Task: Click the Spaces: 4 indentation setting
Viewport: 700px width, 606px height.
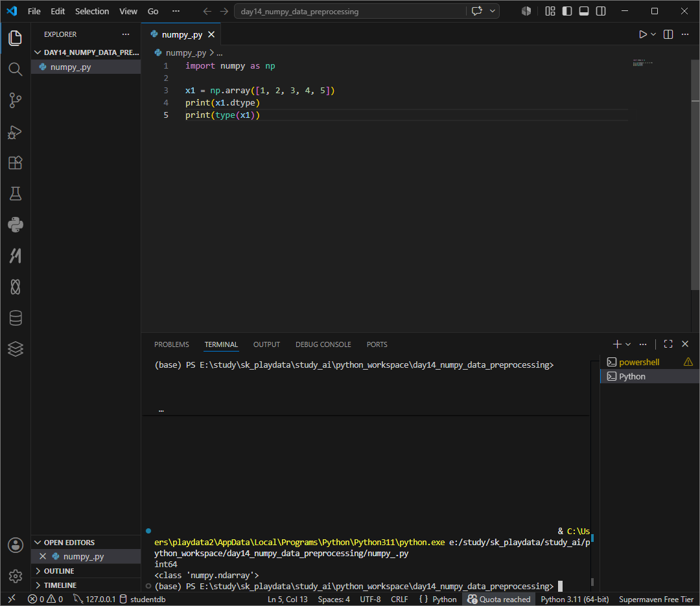Action: 334,599
